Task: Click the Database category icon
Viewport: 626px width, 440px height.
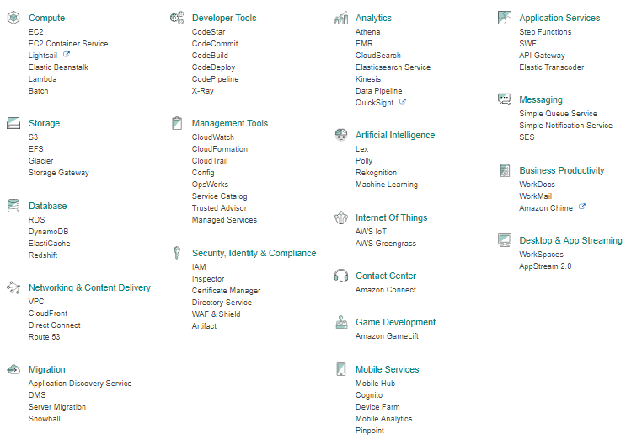Action: coord(13,206)
